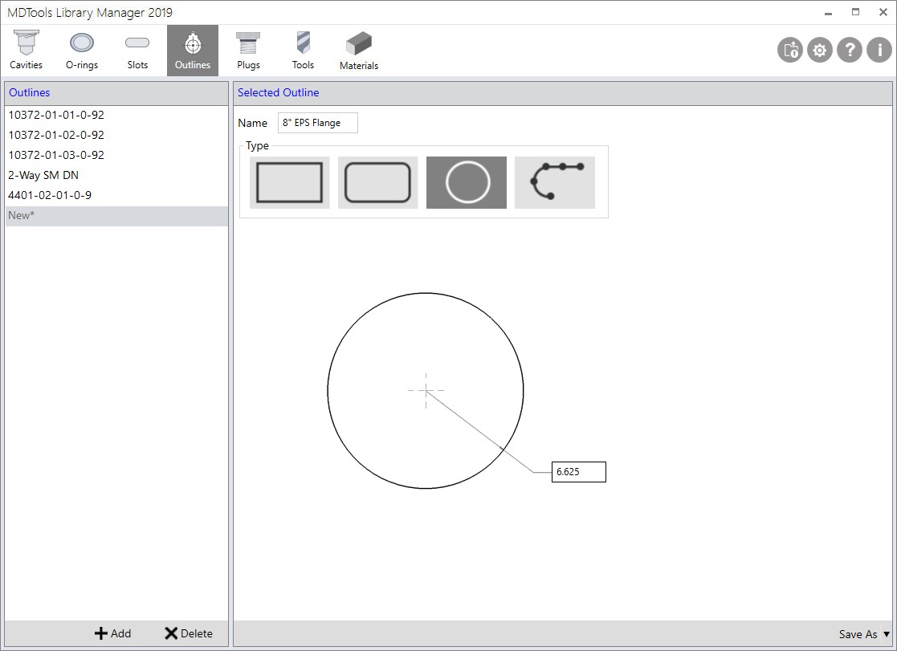Choose the custom polyline outline type
Screen dimensions: 897x651
[555, 182]
